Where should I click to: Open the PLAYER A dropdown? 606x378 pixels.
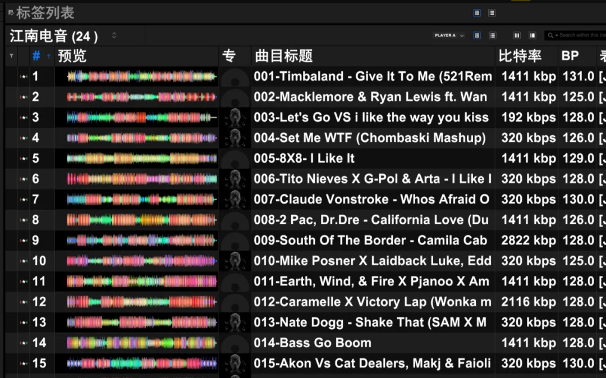(x=449, y=35)
